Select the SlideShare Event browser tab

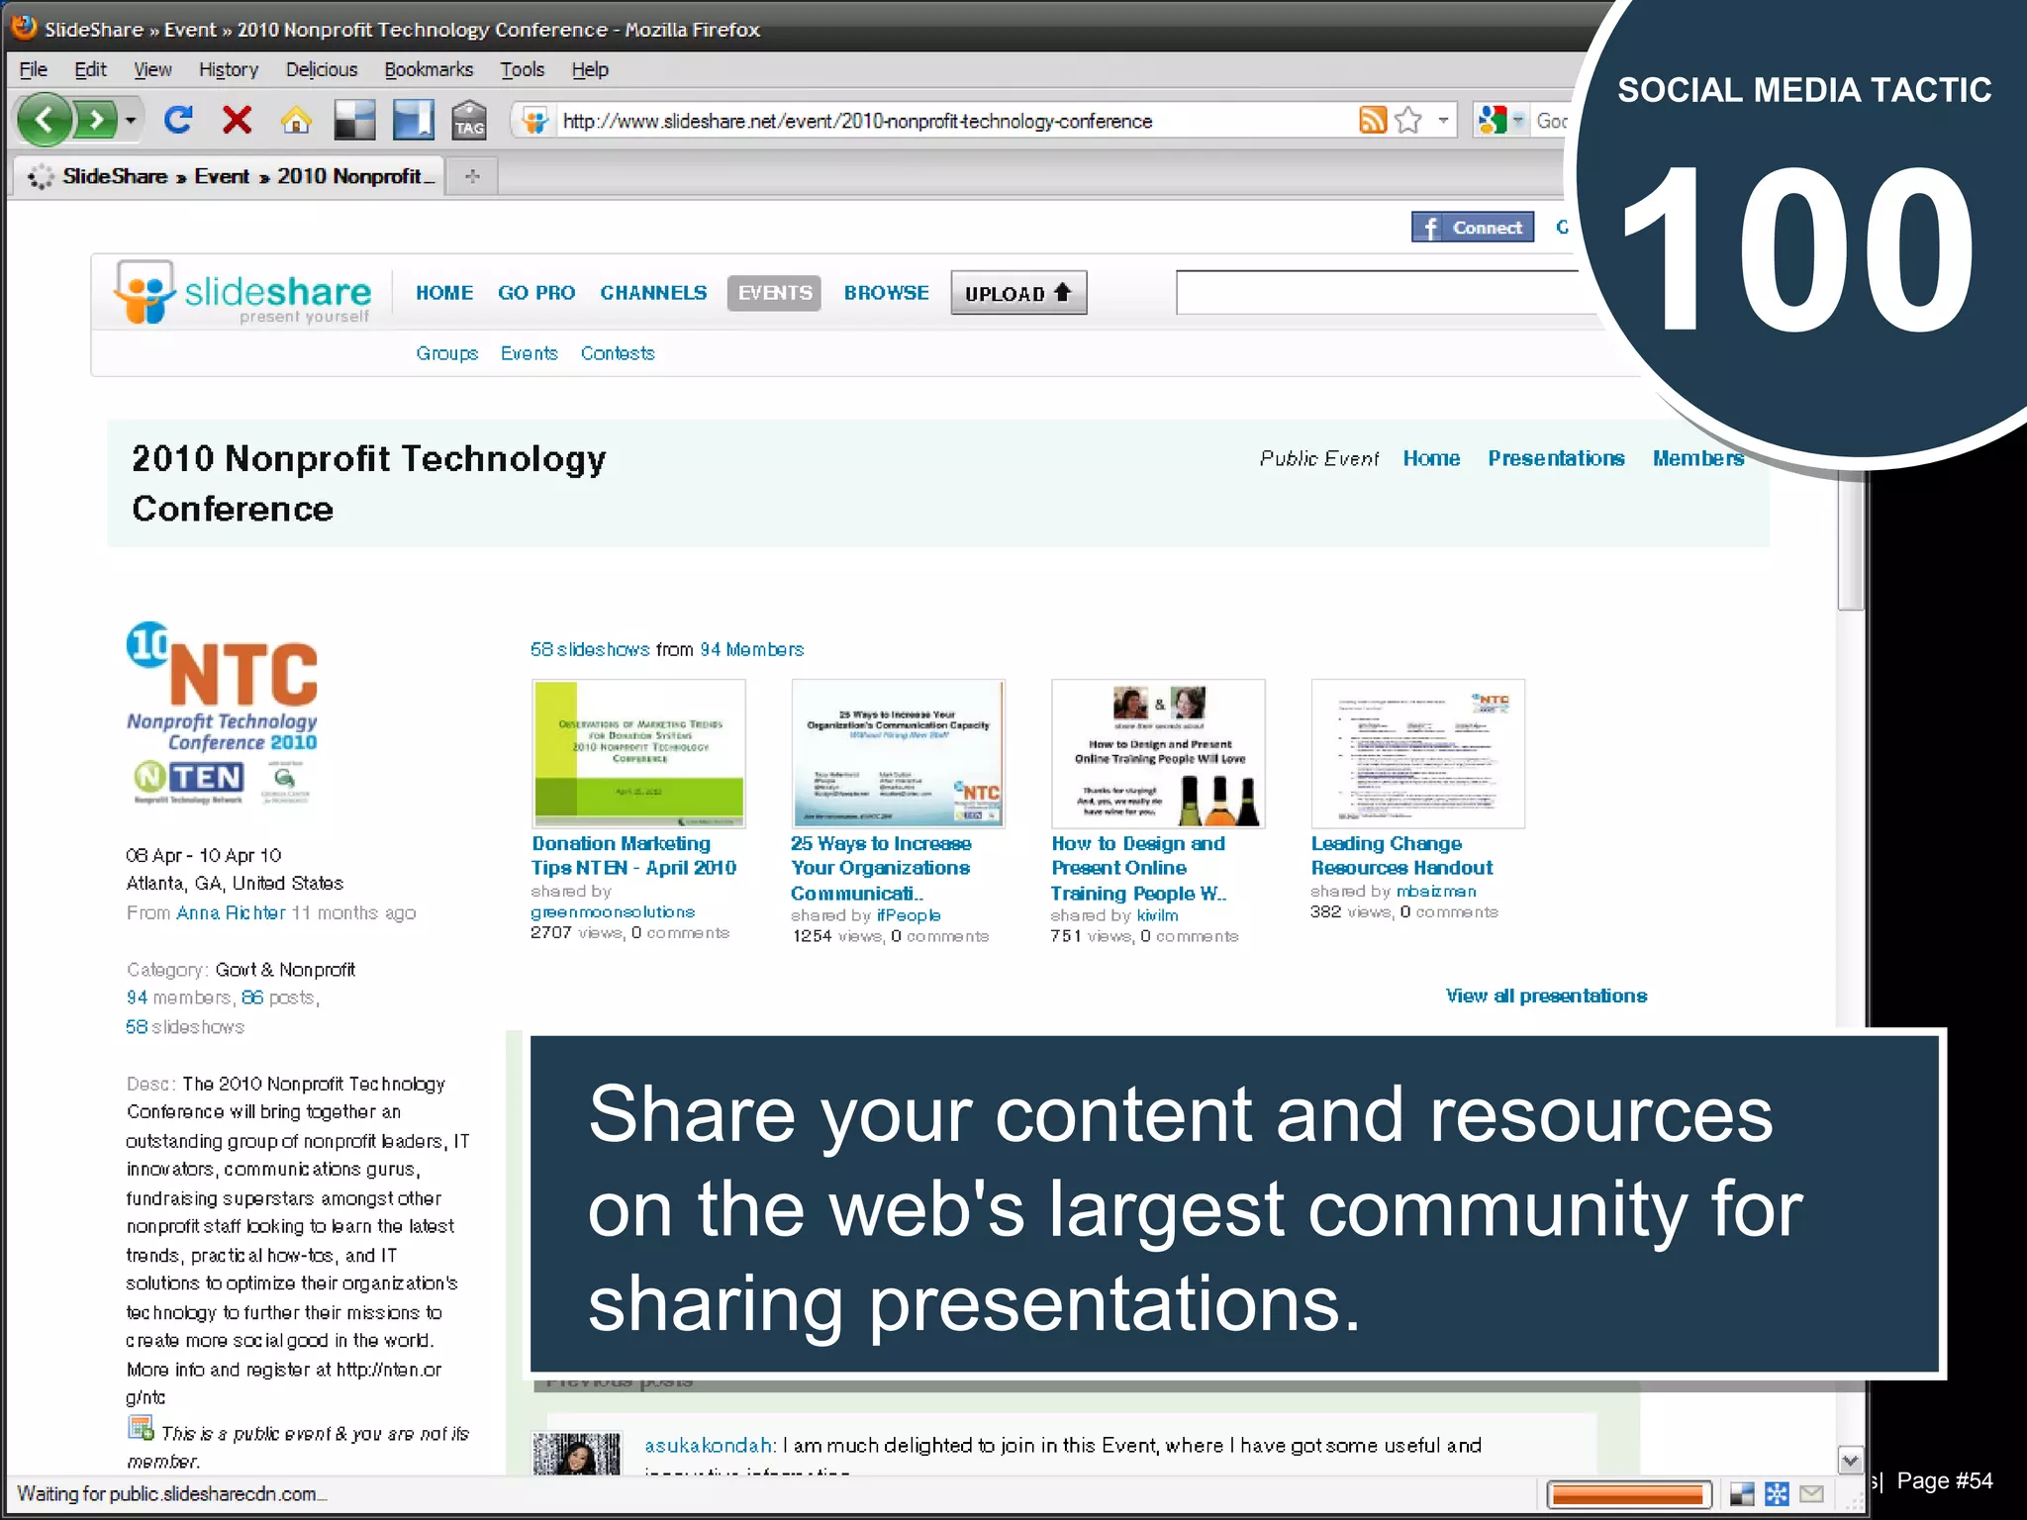pyautogui.click(x=230, y=176)
